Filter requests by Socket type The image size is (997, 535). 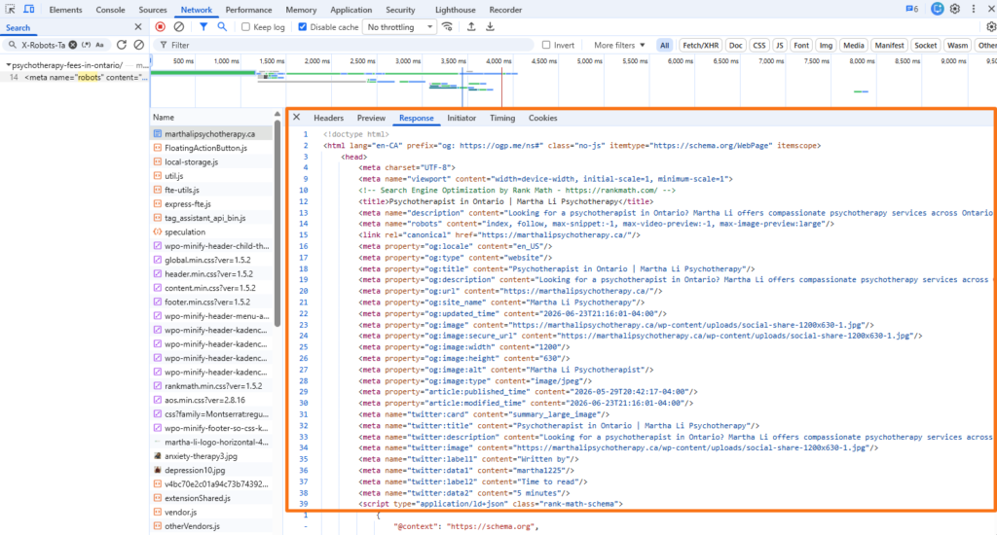click(925, 45)
